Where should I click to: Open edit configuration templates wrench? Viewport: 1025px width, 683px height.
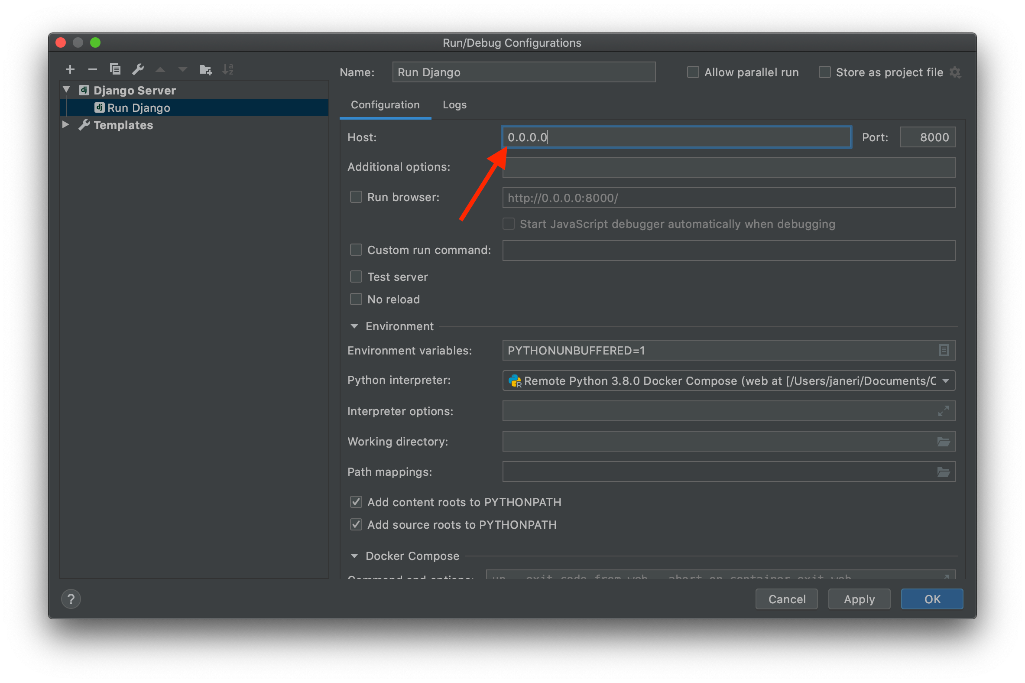(x=138, y=69)
